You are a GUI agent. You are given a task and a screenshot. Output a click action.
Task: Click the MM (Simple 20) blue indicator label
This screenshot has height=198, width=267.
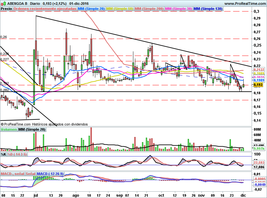(x=91, y=9)
